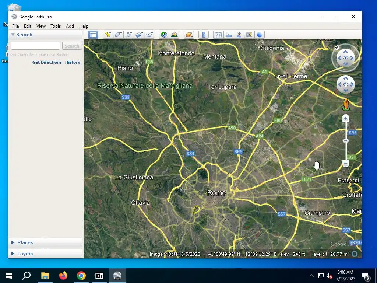Click the blue globe Google Earth web icon

coord(260,35)
